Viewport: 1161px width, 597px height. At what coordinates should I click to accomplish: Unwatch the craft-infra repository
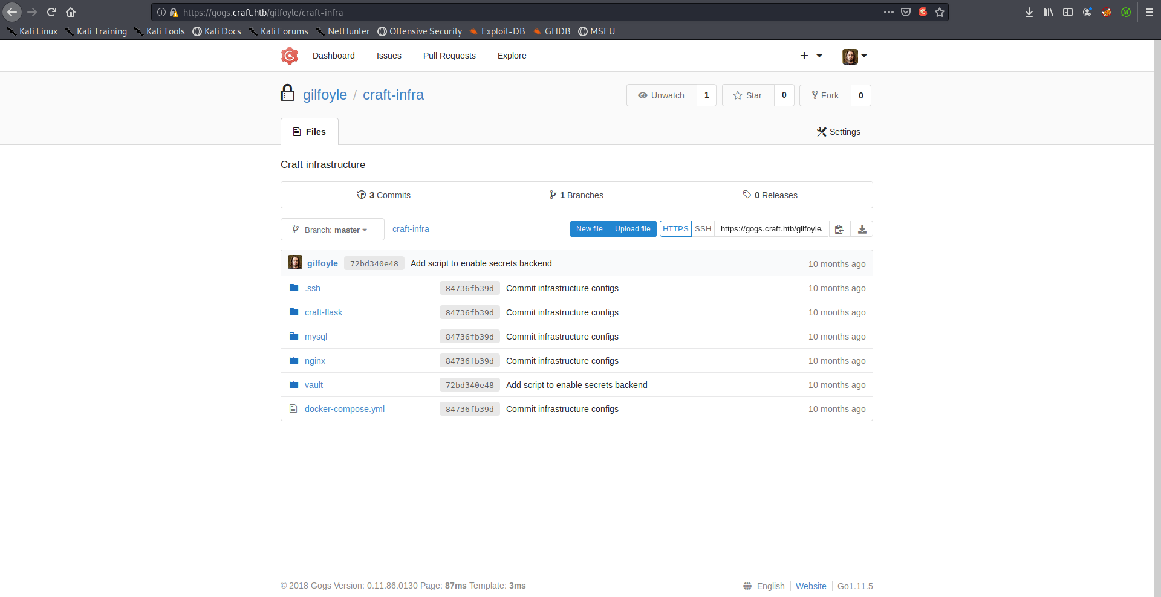click(662, 95)
